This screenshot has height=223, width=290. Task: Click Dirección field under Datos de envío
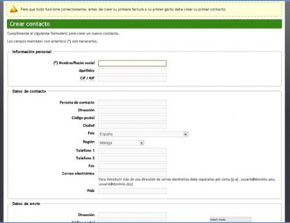[132, 215]
